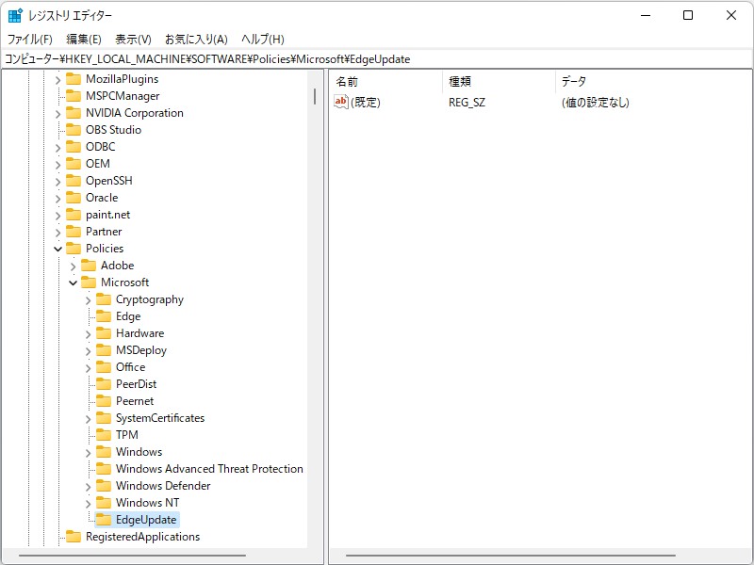Screen dimensions: 754x565
Task: Click the folder icon next to OBS Studio
Action: 74,129
